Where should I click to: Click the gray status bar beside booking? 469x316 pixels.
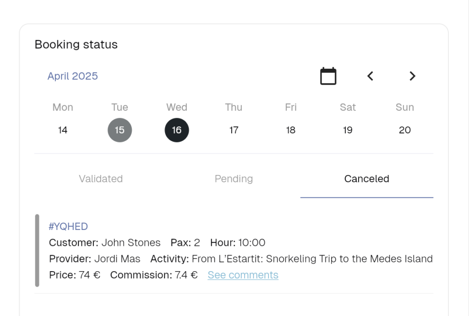pyautogui.click(x=37, y=251)
